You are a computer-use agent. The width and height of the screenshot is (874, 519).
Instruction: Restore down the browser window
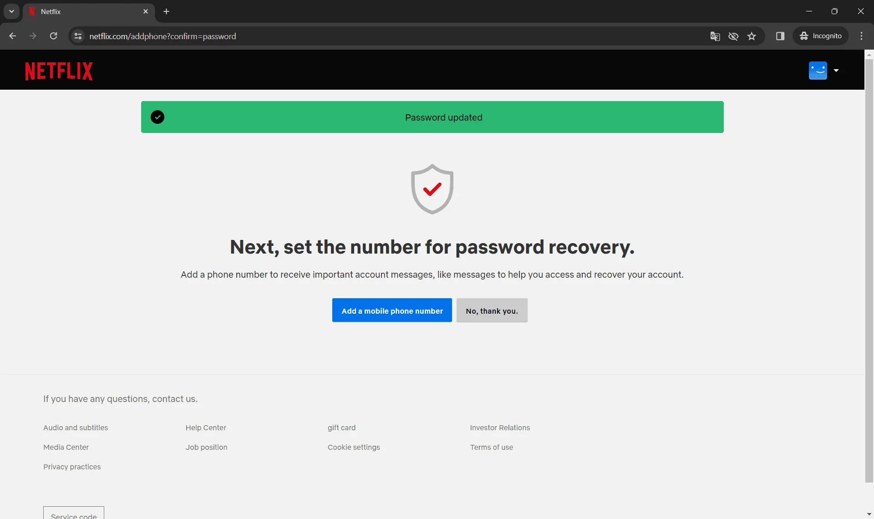pyautogui.click(x=834, y=11)
